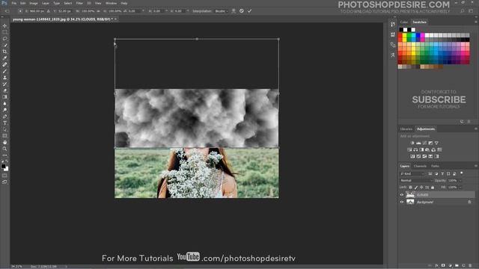479x269 pixels.
Task: Open the Layers panel flyout menu
Action: (x=476, y=166)
